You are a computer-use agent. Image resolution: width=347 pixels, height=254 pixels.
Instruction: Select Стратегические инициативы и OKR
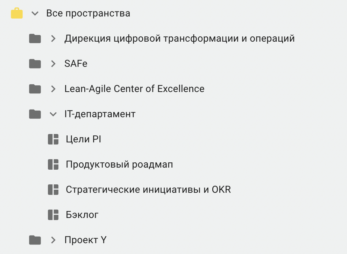(x=148, y=190)
